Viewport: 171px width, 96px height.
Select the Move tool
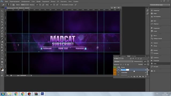click(2, 11)
